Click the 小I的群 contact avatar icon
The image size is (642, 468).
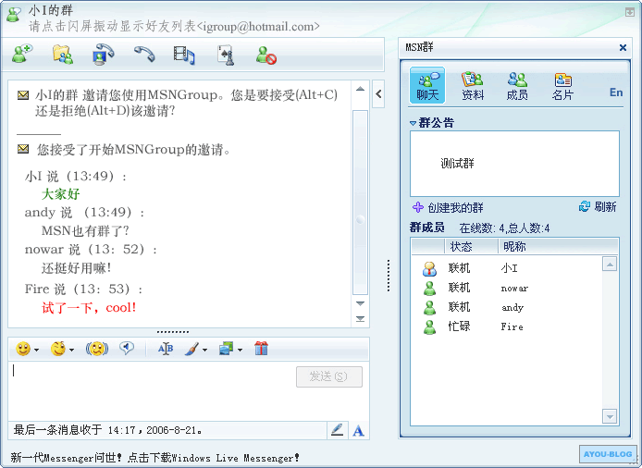(14, 15)
